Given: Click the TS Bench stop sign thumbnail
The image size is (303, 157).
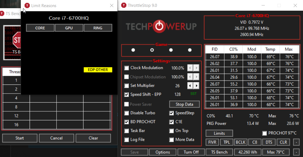Looking at the screenshot, I should pyautogui.click(x=12, y=43).
